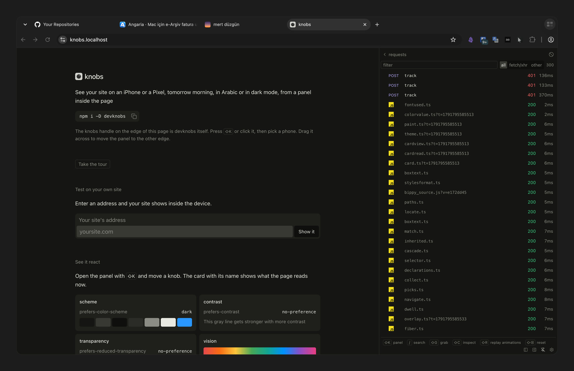This screenshot has height=371, width=574.
Task: Clear the requests list
Action: 551,55
